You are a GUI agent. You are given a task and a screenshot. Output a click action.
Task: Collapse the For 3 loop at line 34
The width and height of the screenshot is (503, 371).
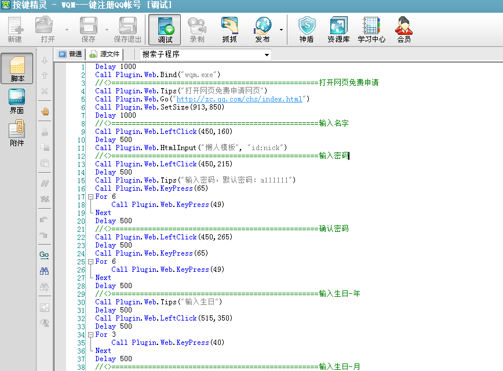[91, 334]
